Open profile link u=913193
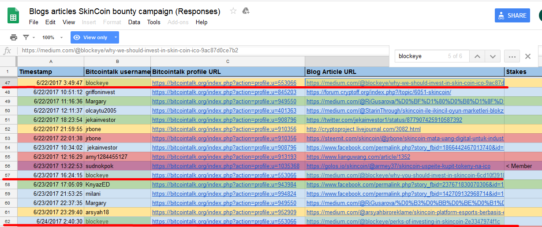 pyautogui.click(x=224, y=157)
